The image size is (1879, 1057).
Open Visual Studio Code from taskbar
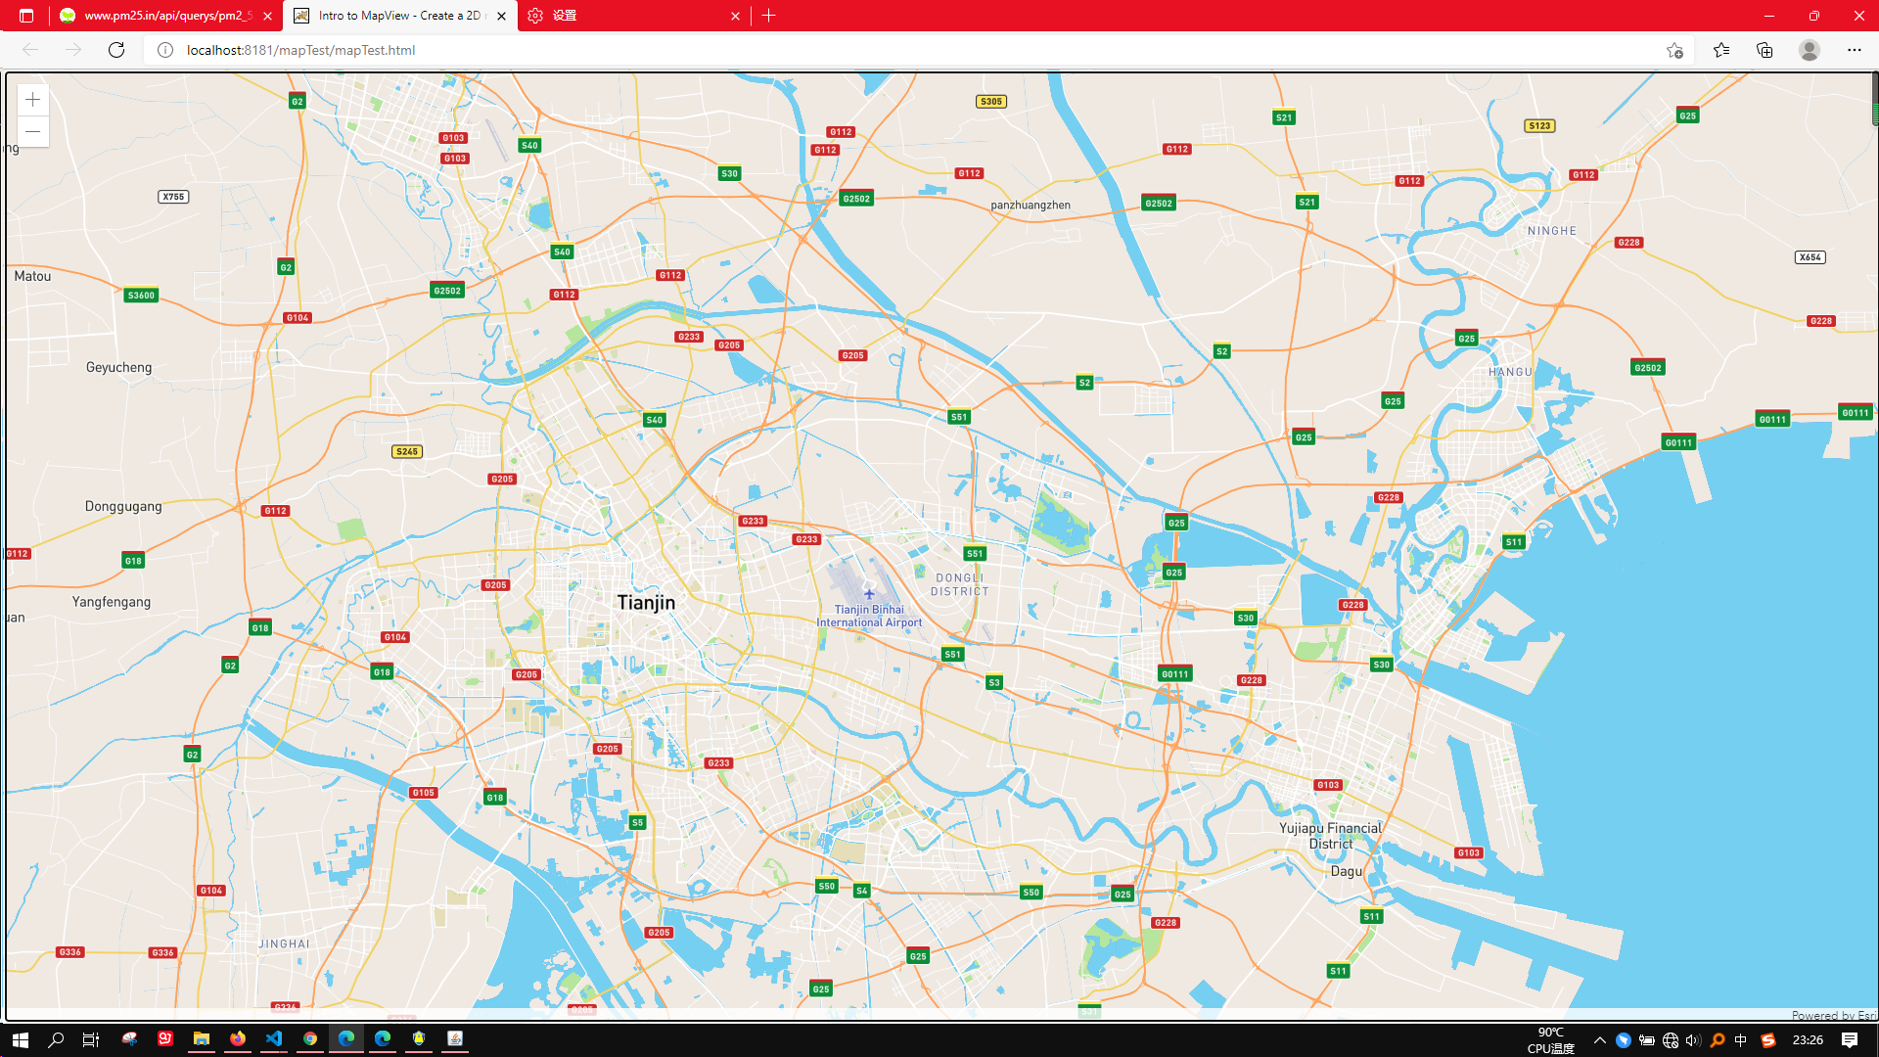point(274,1039)
